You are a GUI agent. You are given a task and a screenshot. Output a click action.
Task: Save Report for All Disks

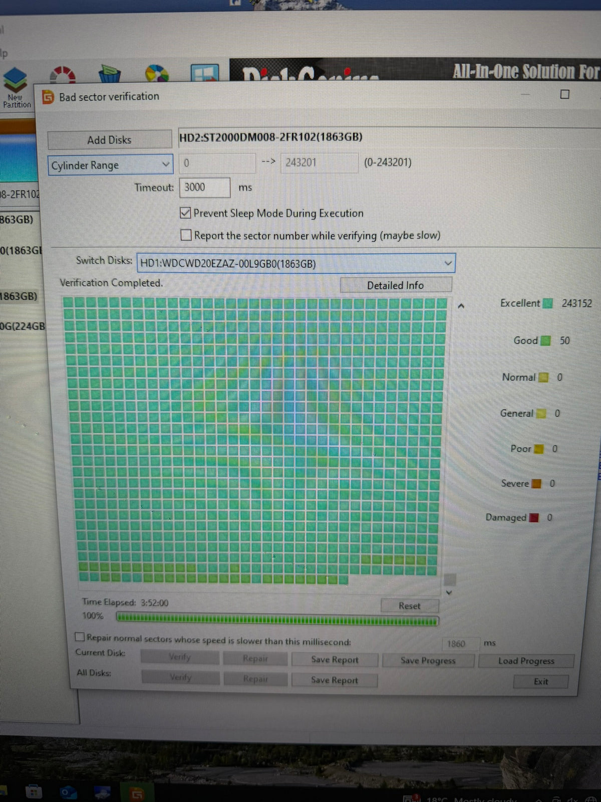[334, 680]
